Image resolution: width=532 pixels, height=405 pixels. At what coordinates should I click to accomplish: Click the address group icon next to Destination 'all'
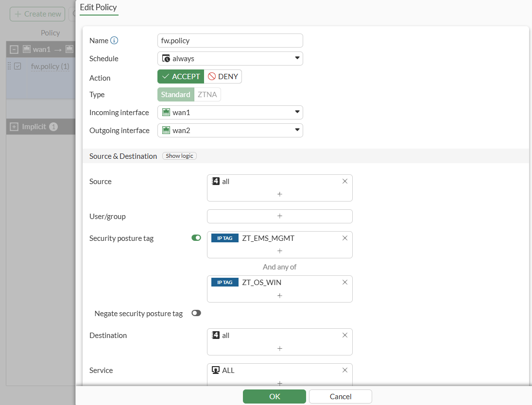214,335
